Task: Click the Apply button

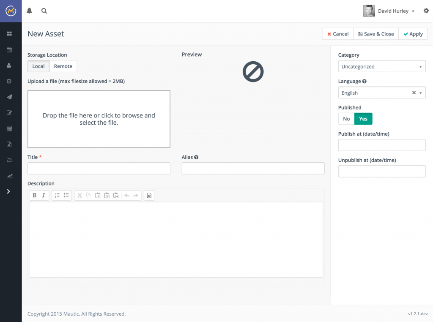Action: pos(413,34)
